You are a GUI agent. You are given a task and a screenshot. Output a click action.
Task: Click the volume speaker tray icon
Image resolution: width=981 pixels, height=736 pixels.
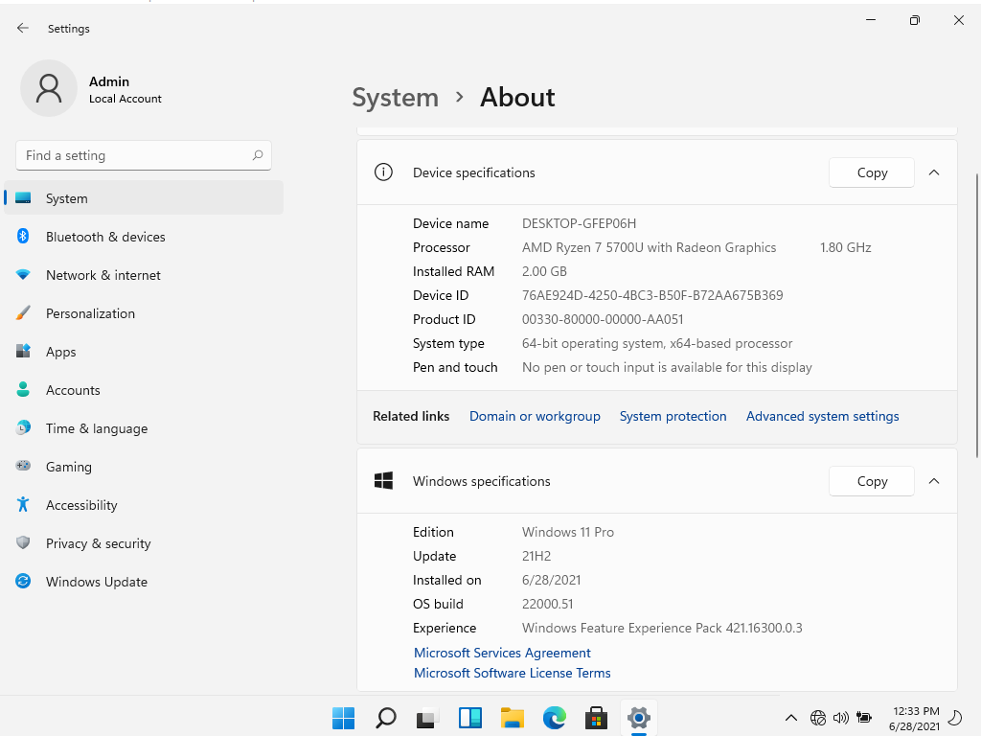(841, 718)
